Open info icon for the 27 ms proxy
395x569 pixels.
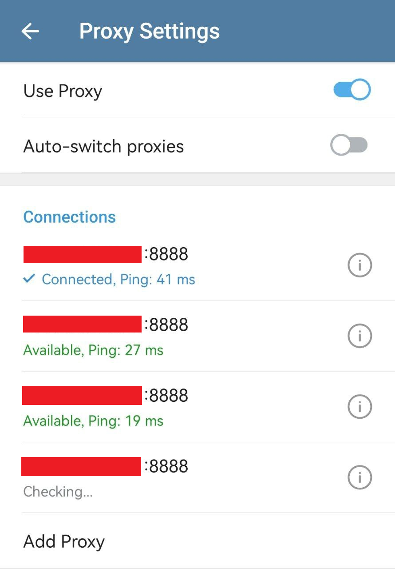[359, 336]
